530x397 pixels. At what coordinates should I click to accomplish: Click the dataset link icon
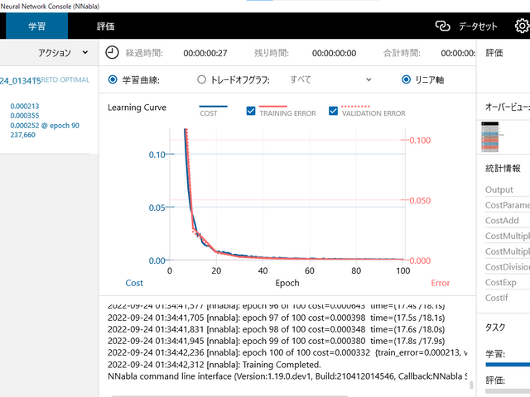[x=443, y=26]
